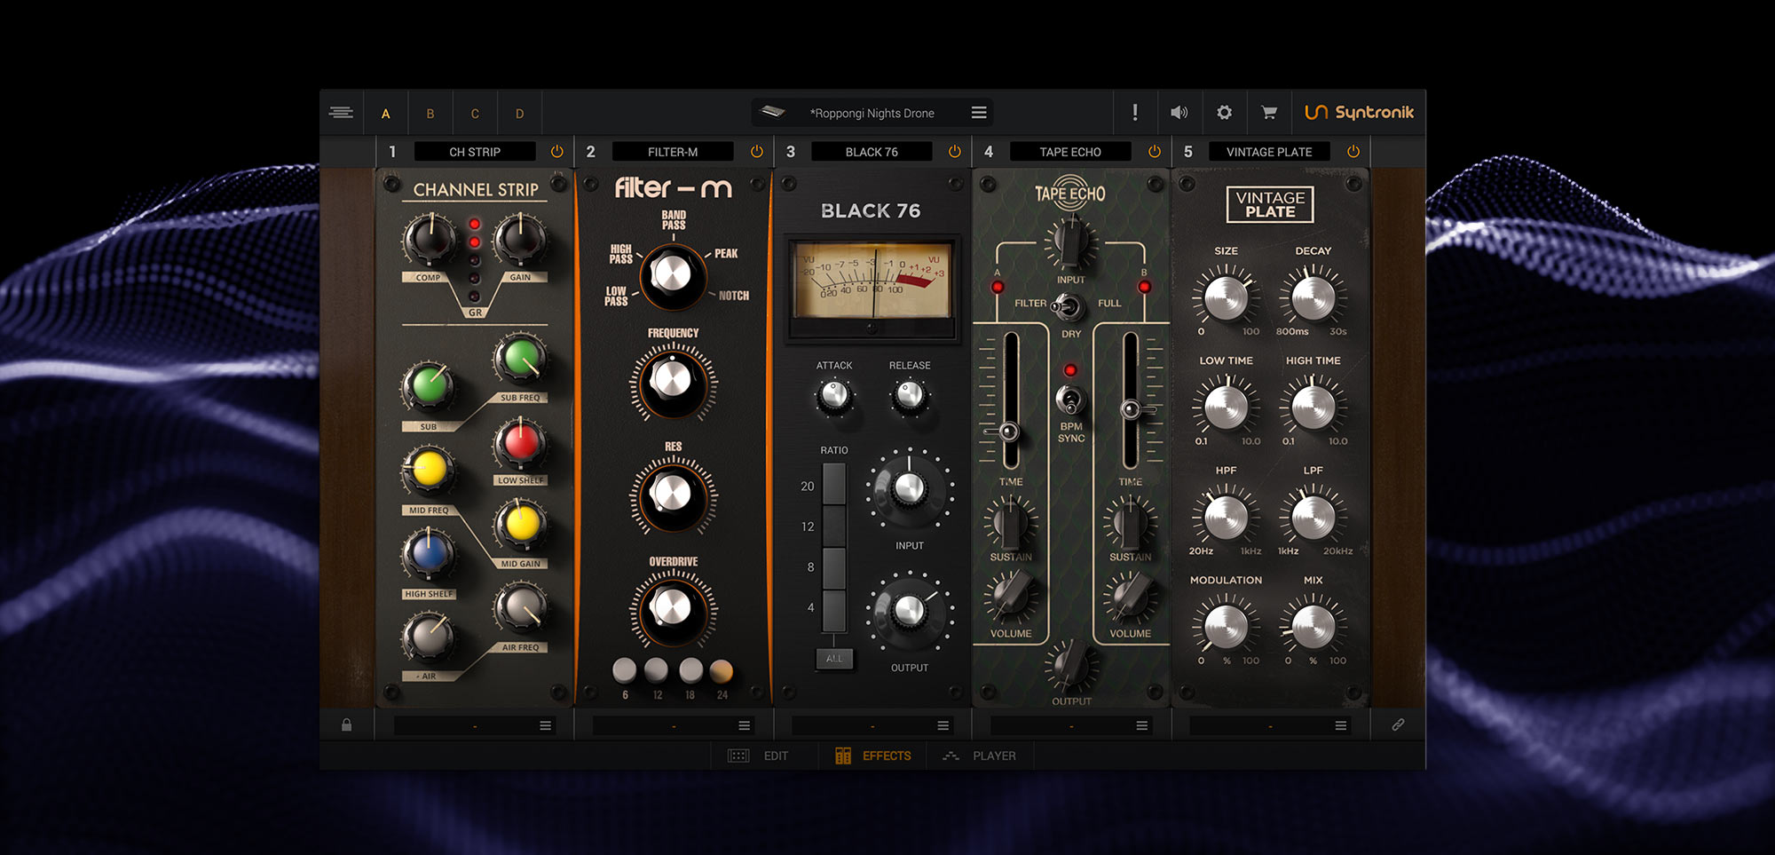Image resolution: width=1775 pixels, height=855 pixels.
Task: Expand the preset menu under Filter-M
Action: click(745, 726)
